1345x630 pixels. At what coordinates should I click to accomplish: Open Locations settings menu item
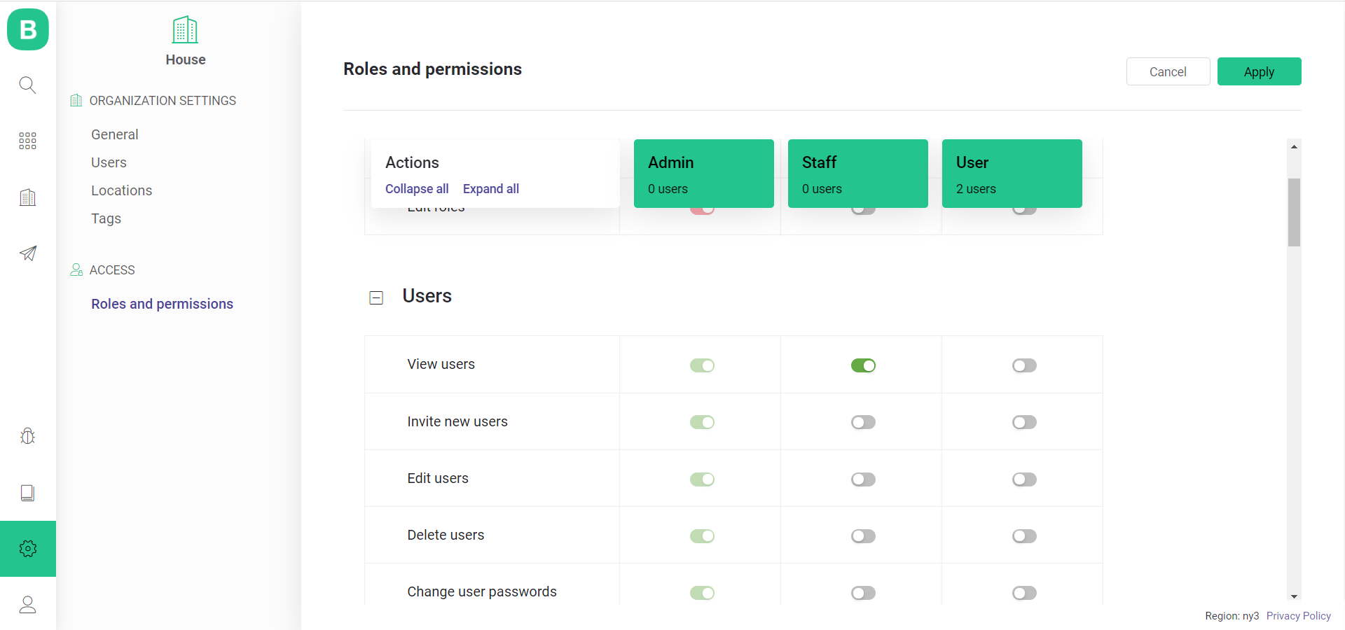pyautogui.click(x=122, y=190)
